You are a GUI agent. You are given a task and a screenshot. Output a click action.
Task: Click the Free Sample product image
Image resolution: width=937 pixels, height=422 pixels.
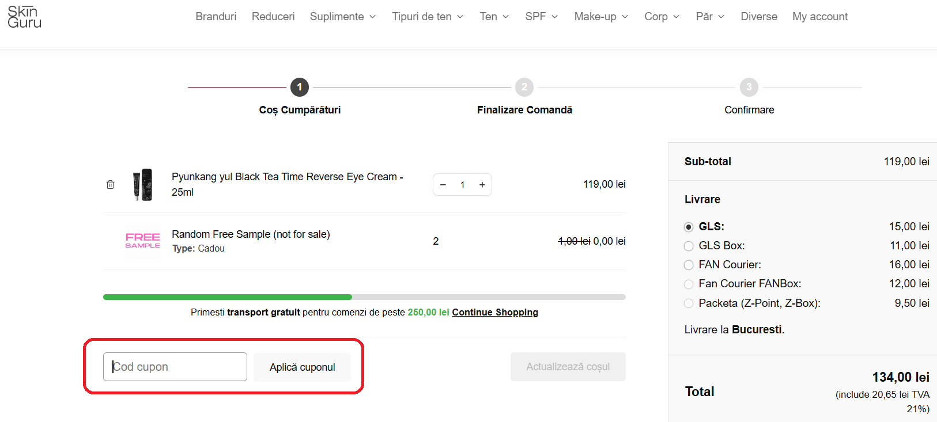[143, 241]
